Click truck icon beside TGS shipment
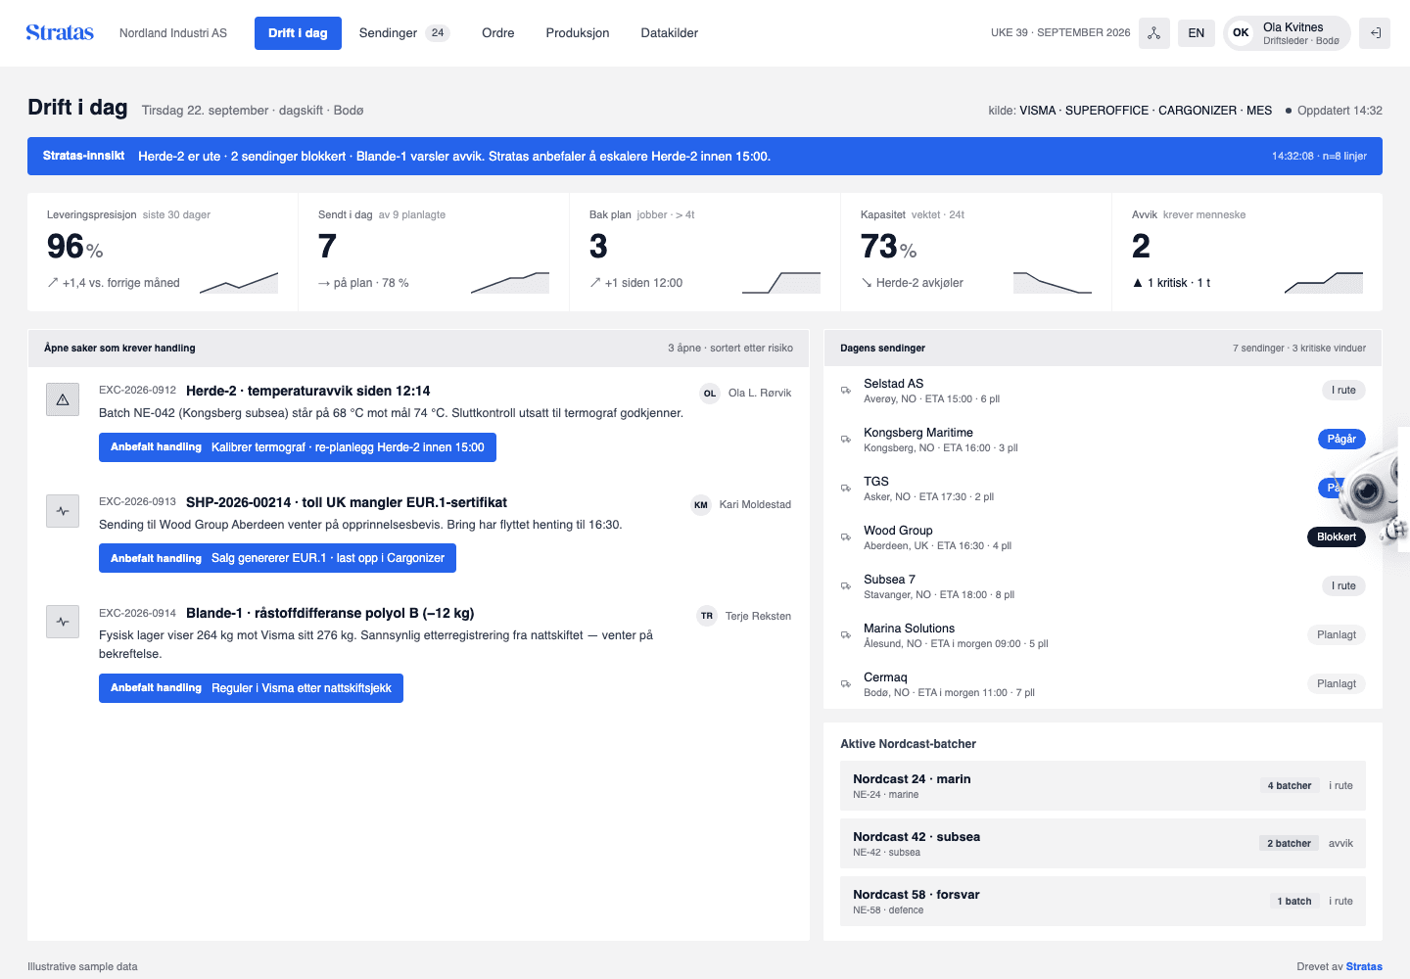 [846, 489]
